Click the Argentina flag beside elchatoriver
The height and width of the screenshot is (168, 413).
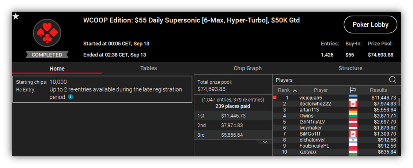(353, 140)
